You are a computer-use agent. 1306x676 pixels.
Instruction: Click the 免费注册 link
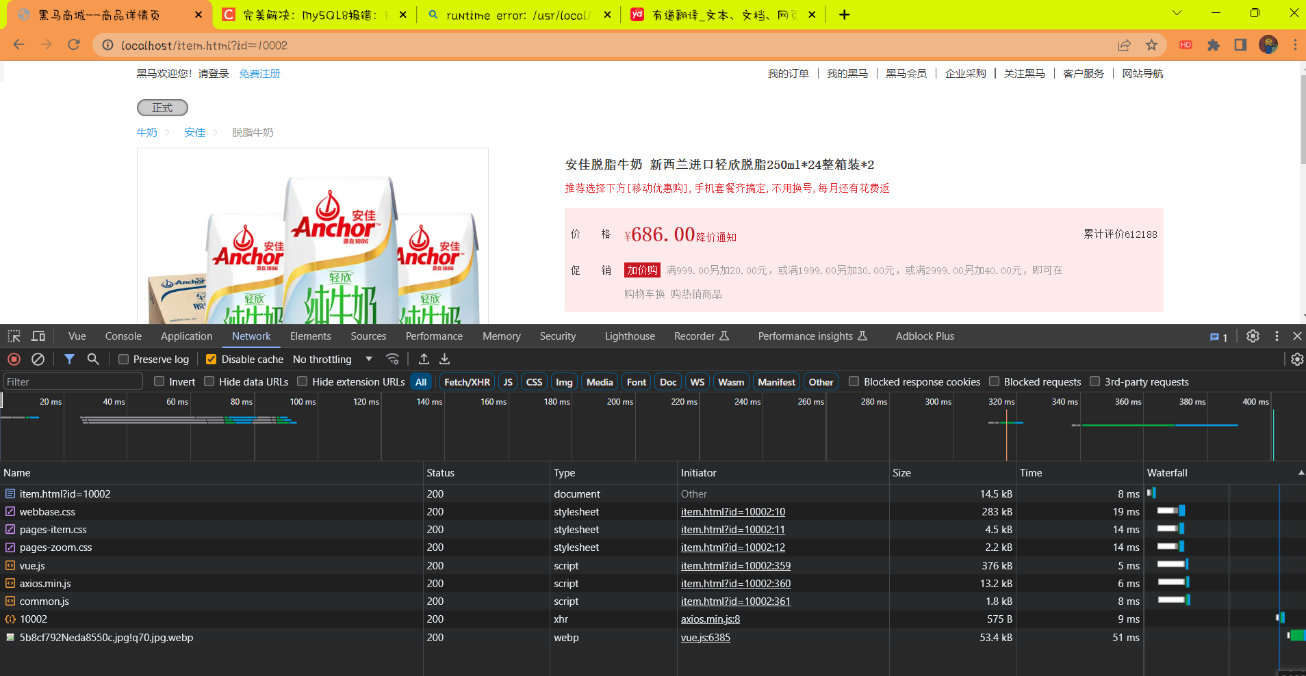[260, 74]
